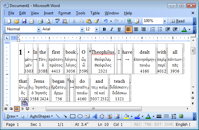Toggle TRK in status bar
The height and width of the screenshot is (130, 199).
pyautogui.click(x=148, y=125)
